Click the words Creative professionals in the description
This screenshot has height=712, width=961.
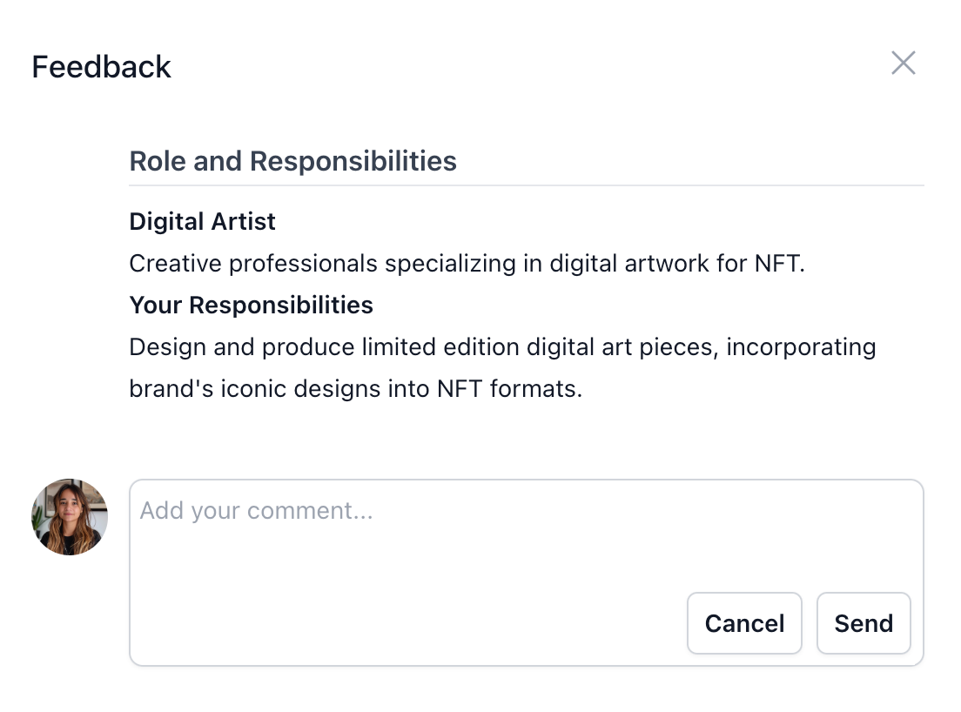(x=253, y=264)
